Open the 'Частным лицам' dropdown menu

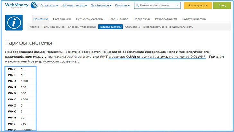[x=74, y=5]
